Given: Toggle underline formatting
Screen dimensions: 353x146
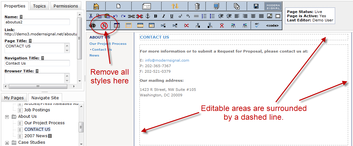Looking at the screenshot, I should click(x=172, y=16).
